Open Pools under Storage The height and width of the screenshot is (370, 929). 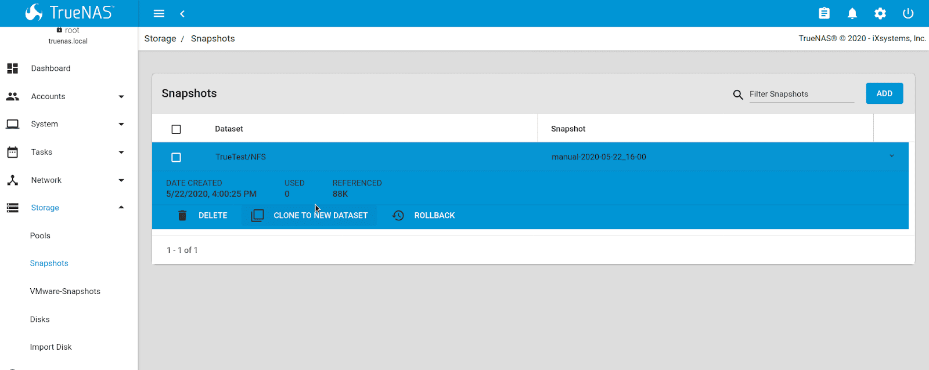tap(40, 235)
